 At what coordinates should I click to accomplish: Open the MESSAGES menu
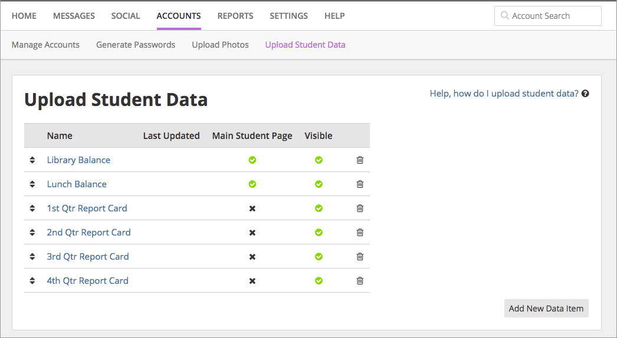[74, 16]
